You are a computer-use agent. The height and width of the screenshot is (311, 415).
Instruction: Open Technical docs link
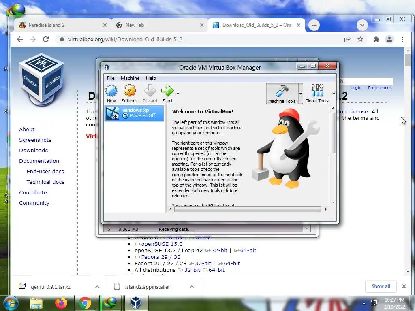pyautogui.click(x=45, y=182)
